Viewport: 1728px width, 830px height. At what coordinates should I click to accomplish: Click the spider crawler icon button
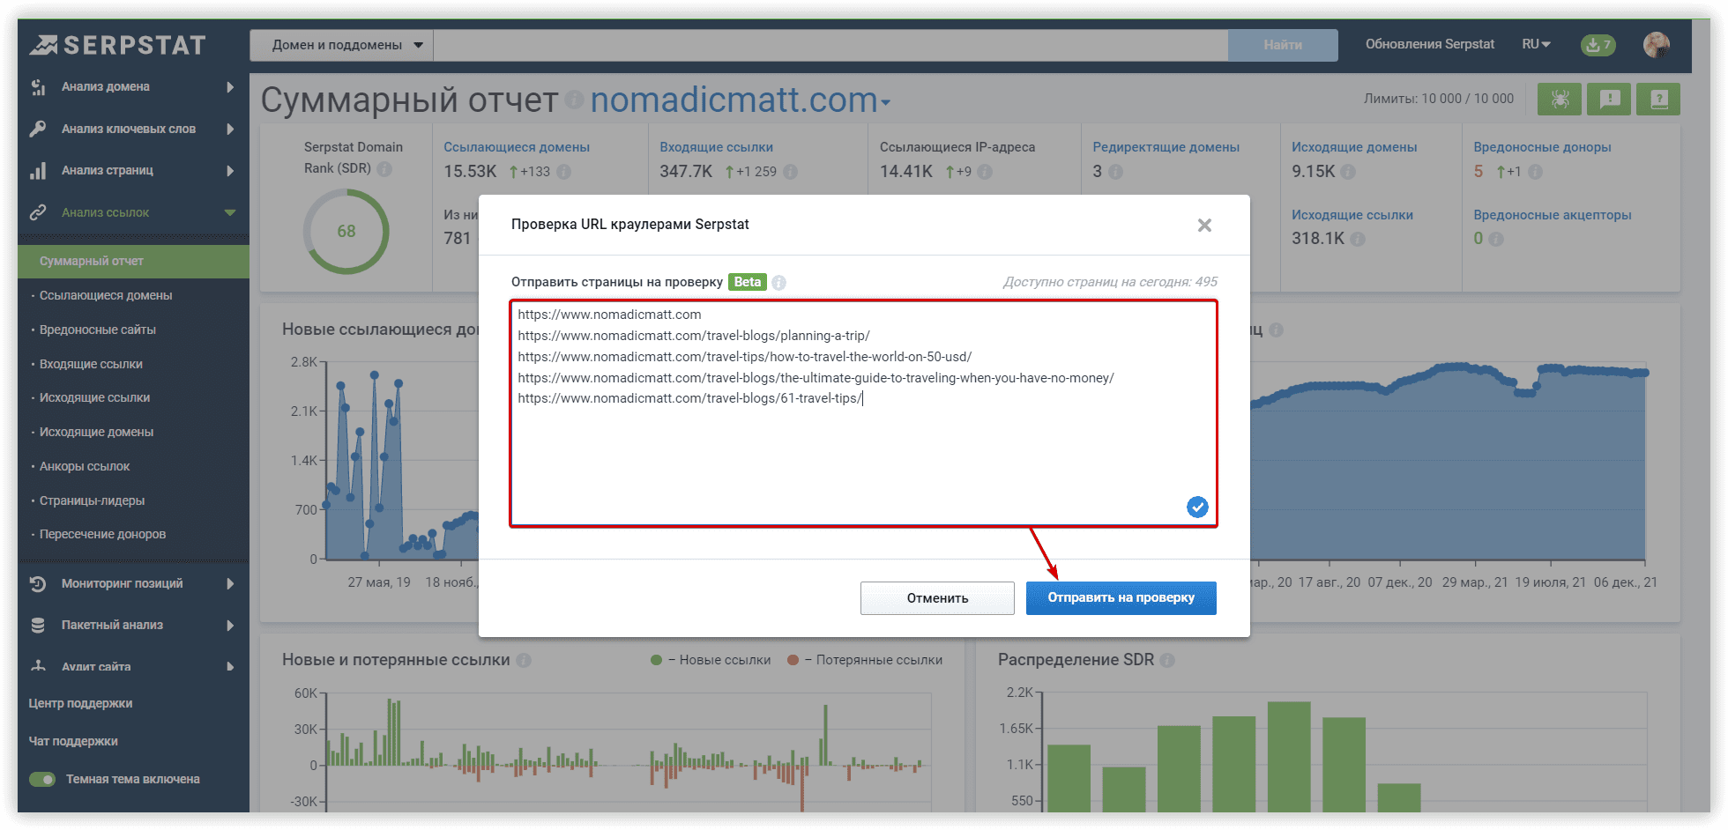tap(1559, 100)
